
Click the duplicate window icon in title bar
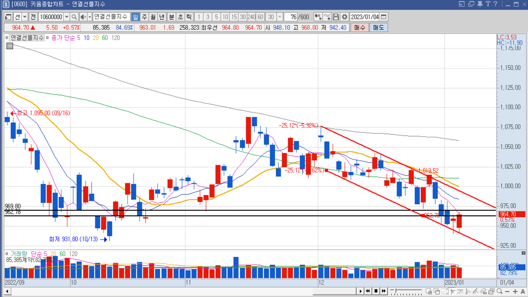(471, 4)
